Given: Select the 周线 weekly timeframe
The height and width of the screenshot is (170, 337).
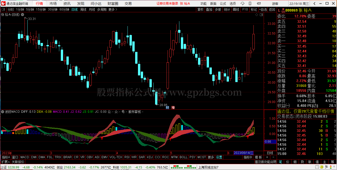Looking at the screenshot, I should click(83, 9).
